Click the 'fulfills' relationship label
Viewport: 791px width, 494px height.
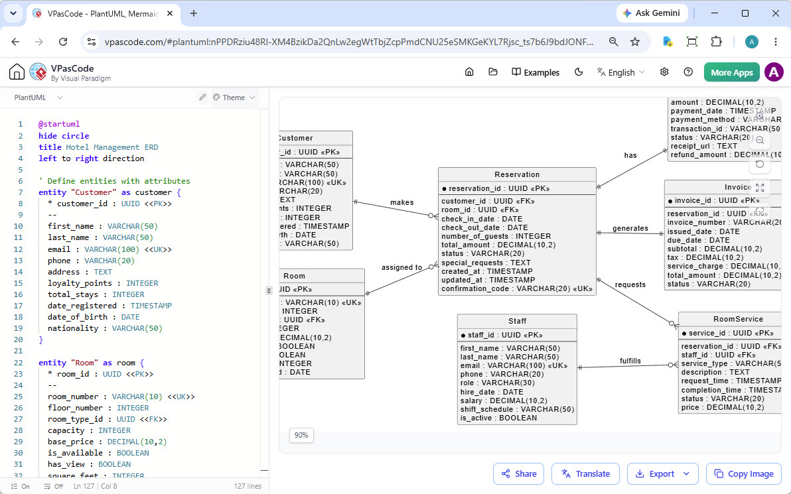[630, 361]
